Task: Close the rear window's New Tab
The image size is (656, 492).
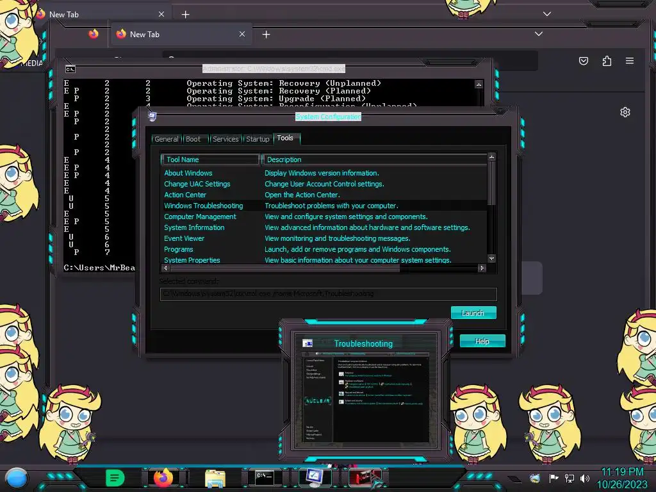Action: [161, 14]
